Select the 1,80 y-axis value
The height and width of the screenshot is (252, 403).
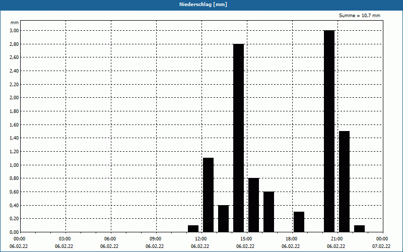14,111
